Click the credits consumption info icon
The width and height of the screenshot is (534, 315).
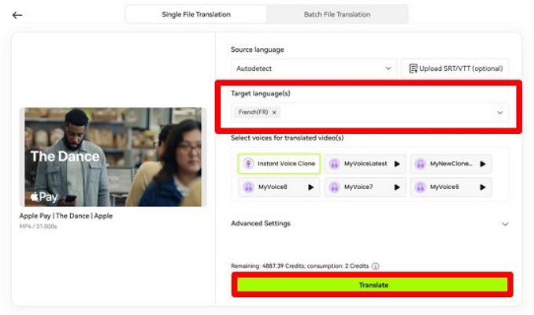(x=376, y=266)
